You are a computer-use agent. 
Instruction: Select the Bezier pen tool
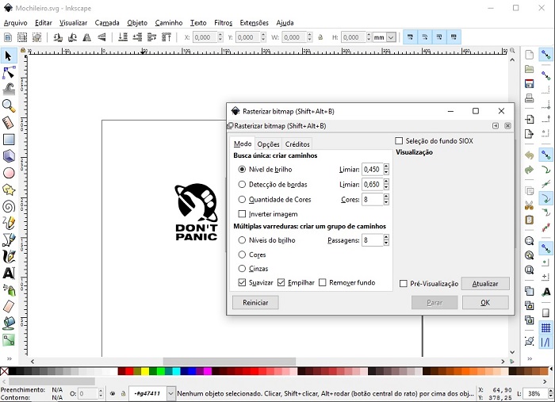(9, 239)
